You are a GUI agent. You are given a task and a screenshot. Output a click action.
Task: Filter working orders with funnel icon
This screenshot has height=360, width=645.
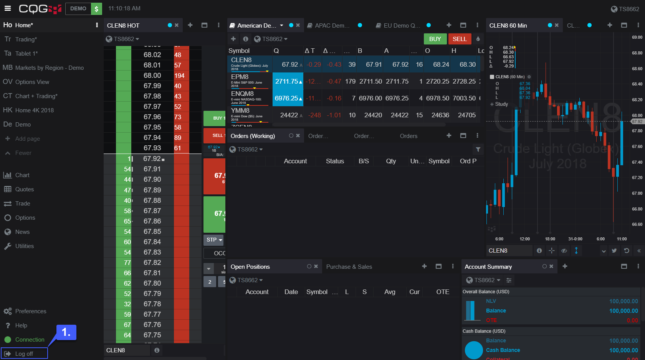click(478, 150)
